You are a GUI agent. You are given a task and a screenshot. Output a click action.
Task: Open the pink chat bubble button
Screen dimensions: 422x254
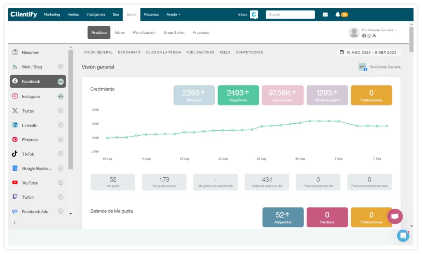395,216
